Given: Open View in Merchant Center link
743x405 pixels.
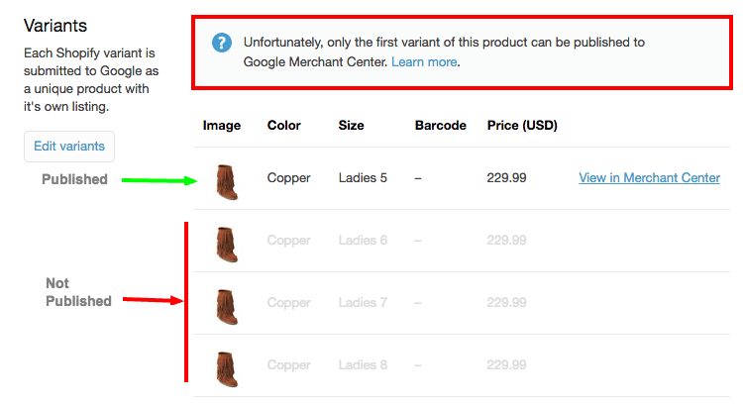Looking at the screenshot, I should [649, 178].
